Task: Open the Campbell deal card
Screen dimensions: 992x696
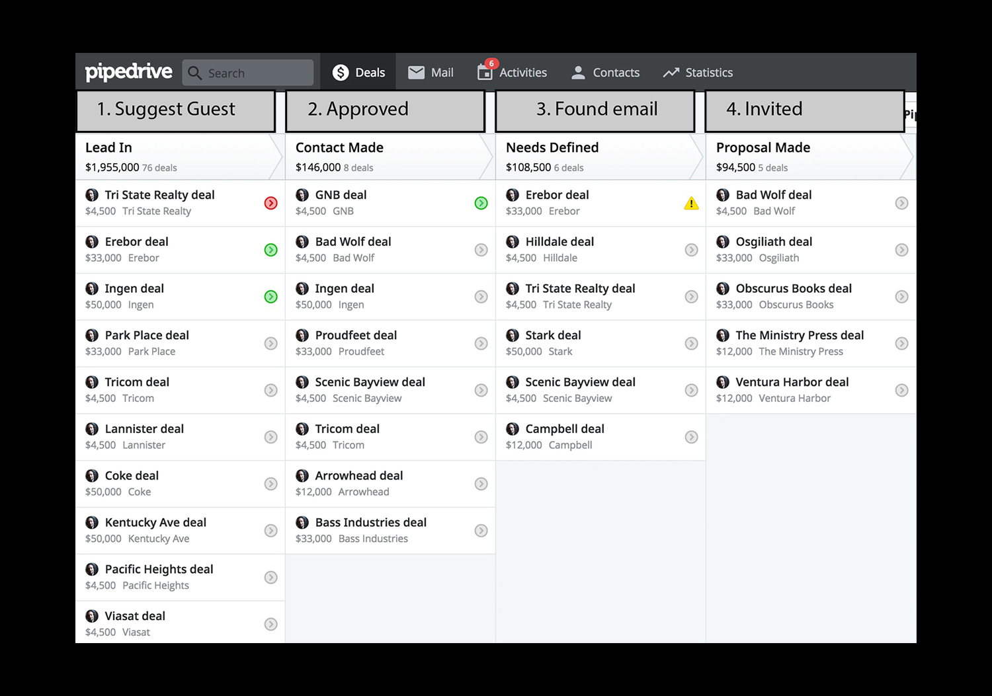Action: click(x=600, y=437)
